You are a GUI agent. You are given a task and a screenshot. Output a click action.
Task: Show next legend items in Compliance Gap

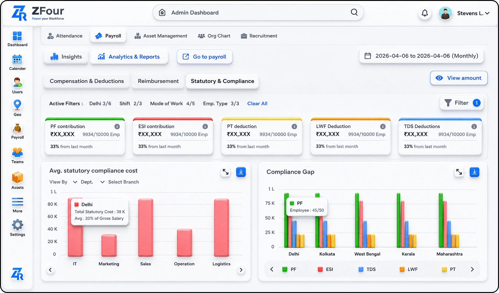click(x=472, y=269)
